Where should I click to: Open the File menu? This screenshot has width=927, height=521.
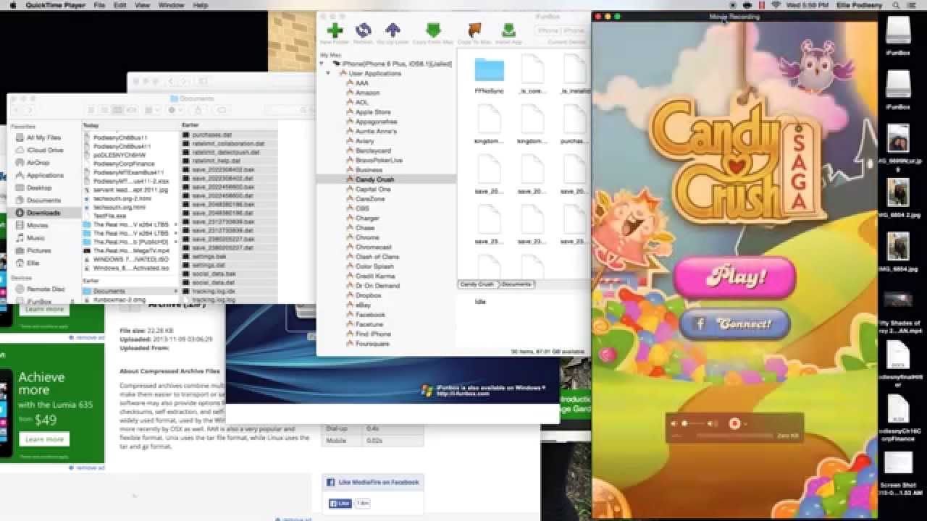pos(99,5)
